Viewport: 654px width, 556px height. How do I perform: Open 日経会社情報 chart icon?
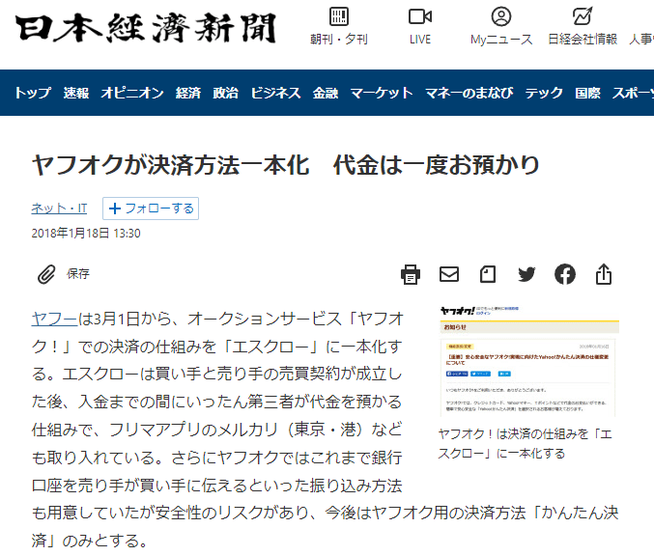point(583,16)
